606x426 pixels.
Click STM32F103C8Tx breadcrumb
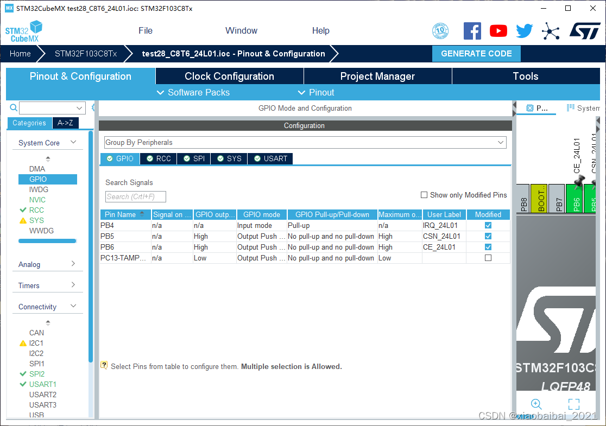coord(86,54)
